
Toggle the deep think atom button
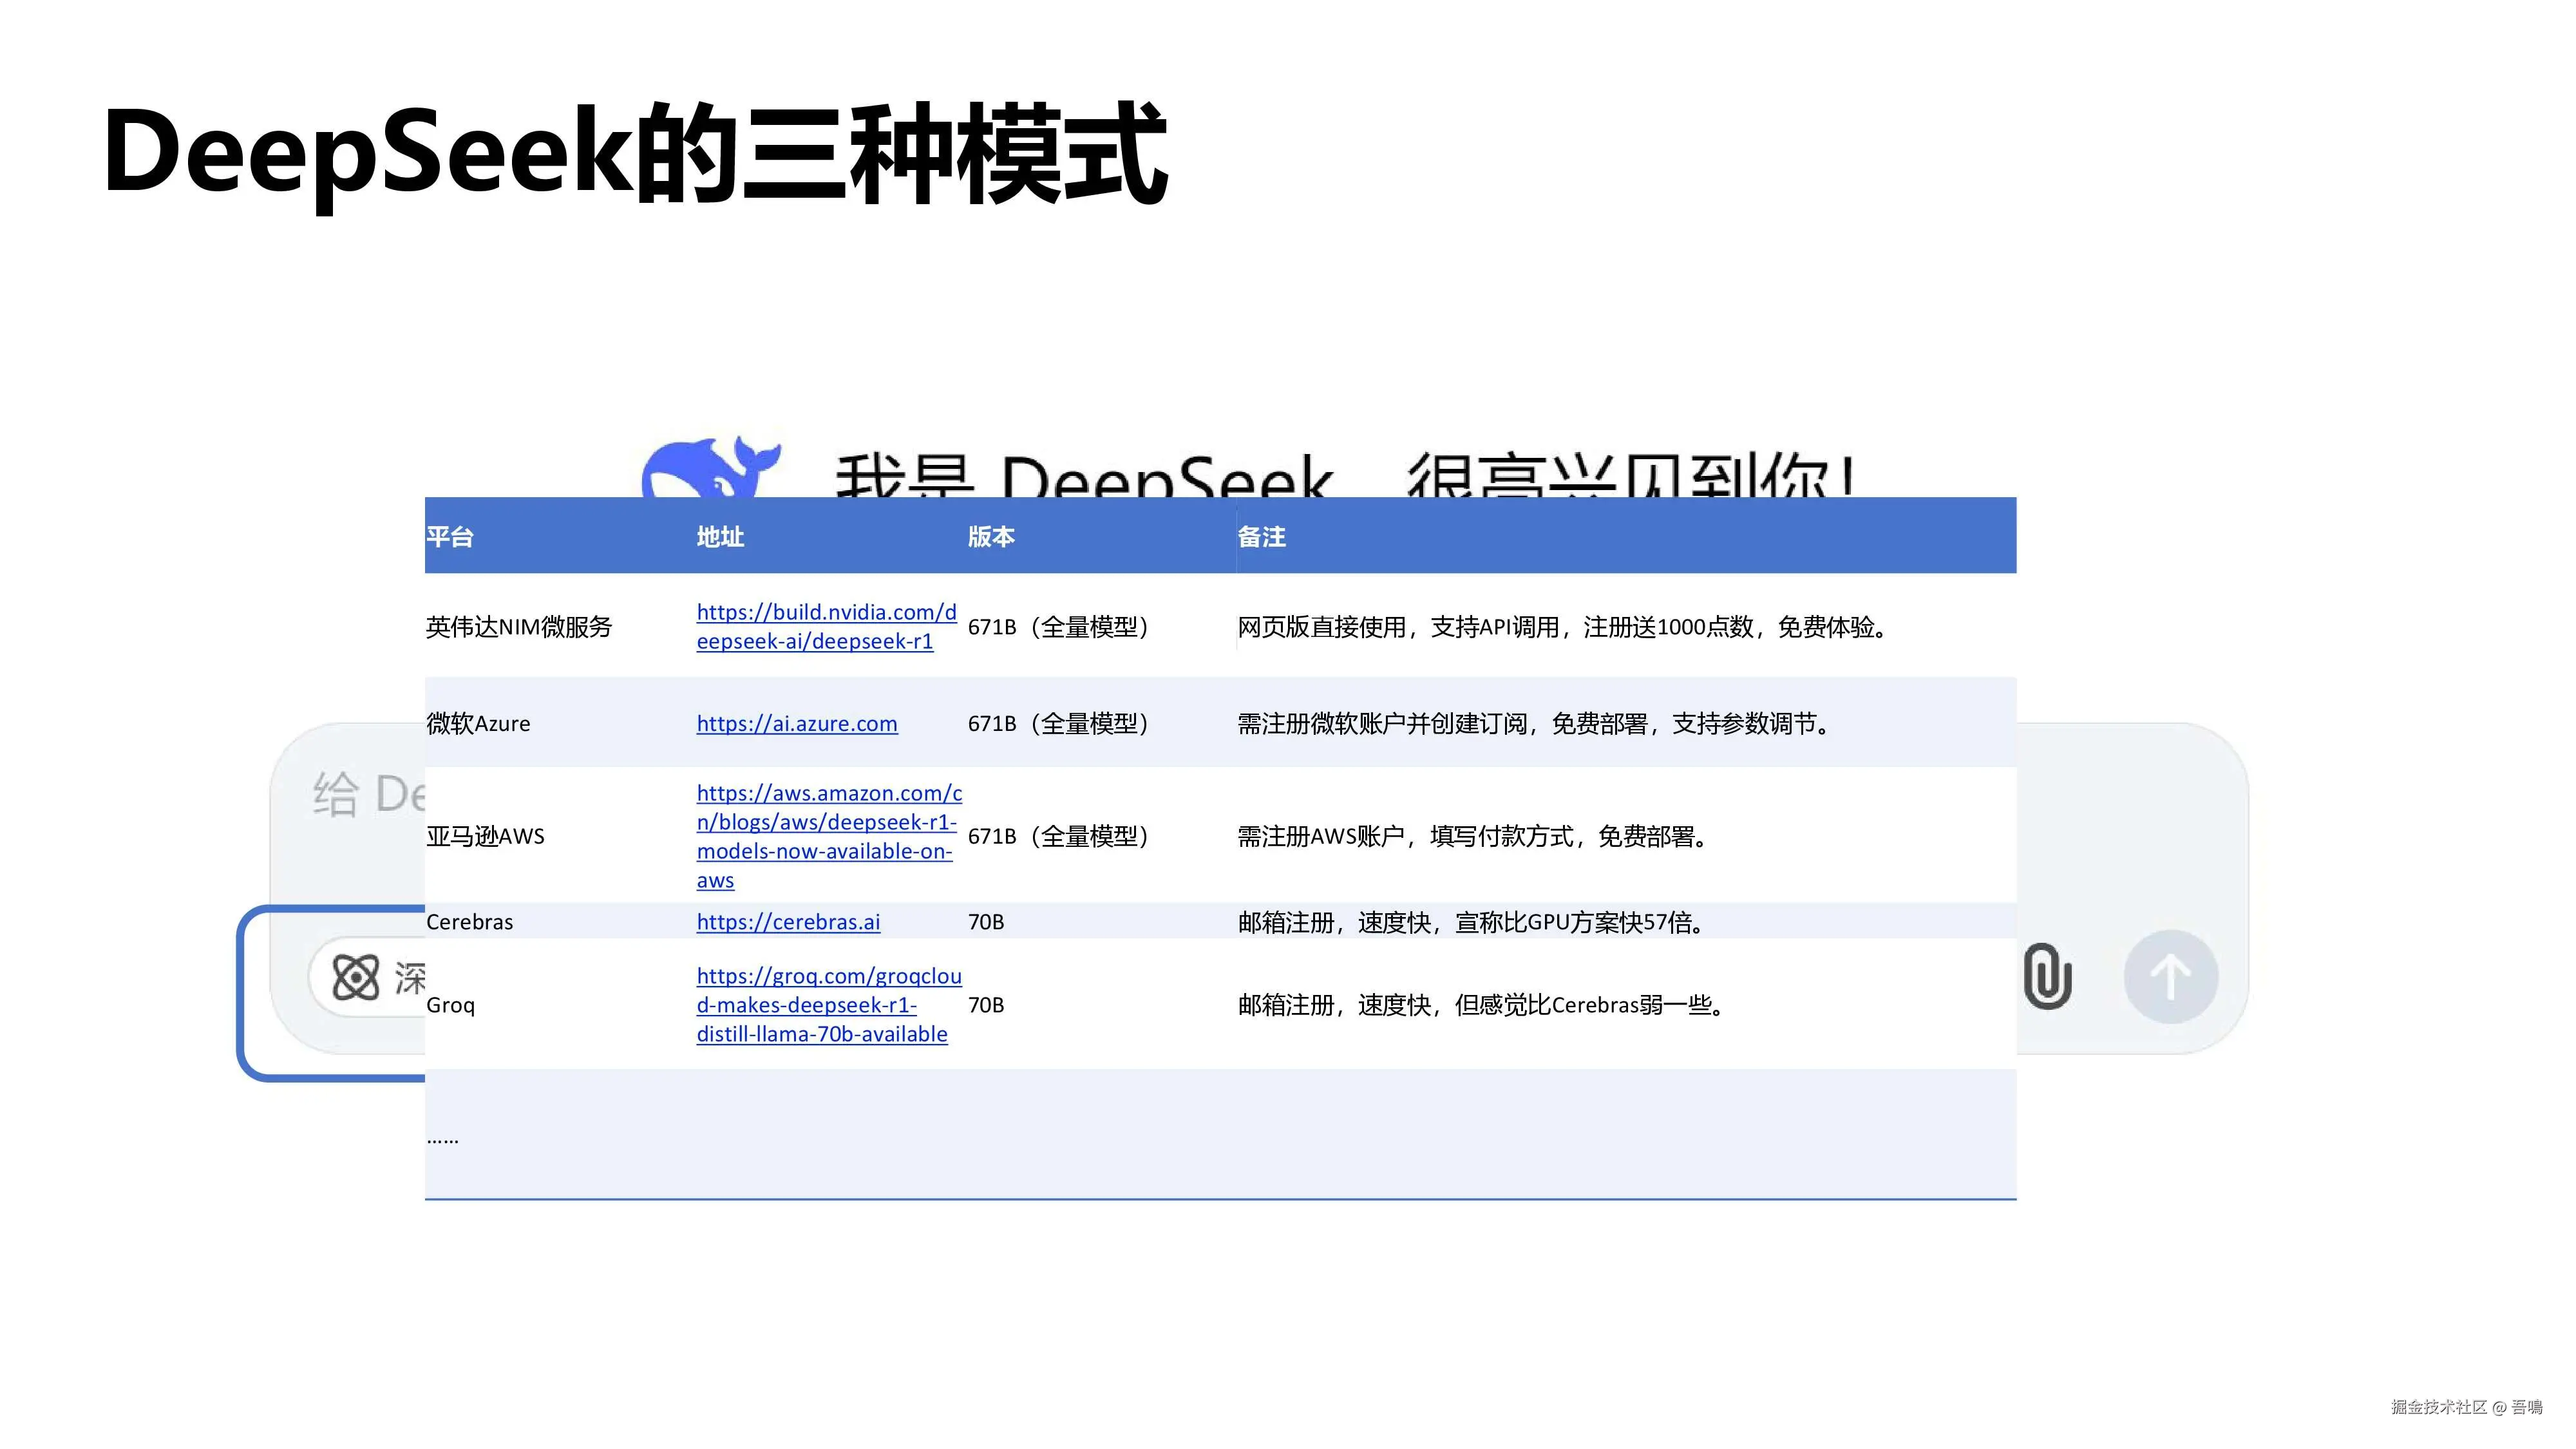coord(357,977)
